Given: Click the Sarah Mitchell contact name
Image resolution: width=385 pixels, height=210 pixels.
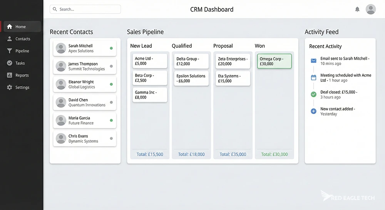Looking at the screenshot, I should click(x=80, y=46).
